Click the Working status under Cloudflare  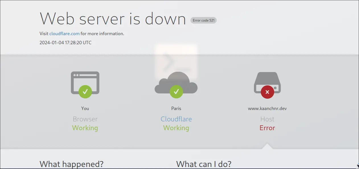tap(176, 128)
